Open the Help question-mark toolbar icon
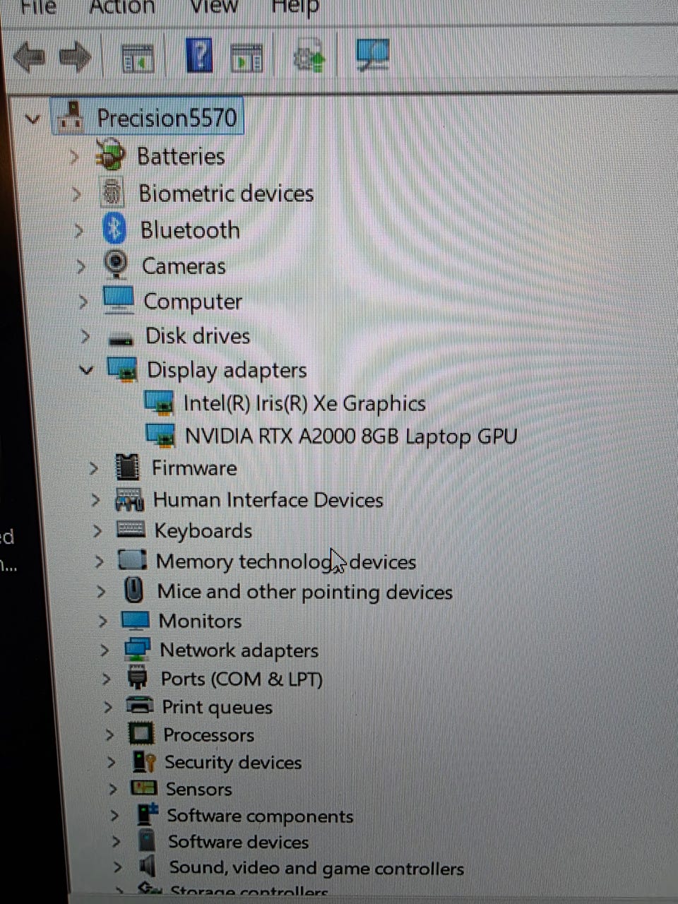The height and width of the screenshot is (904, 678). (199, 55)
